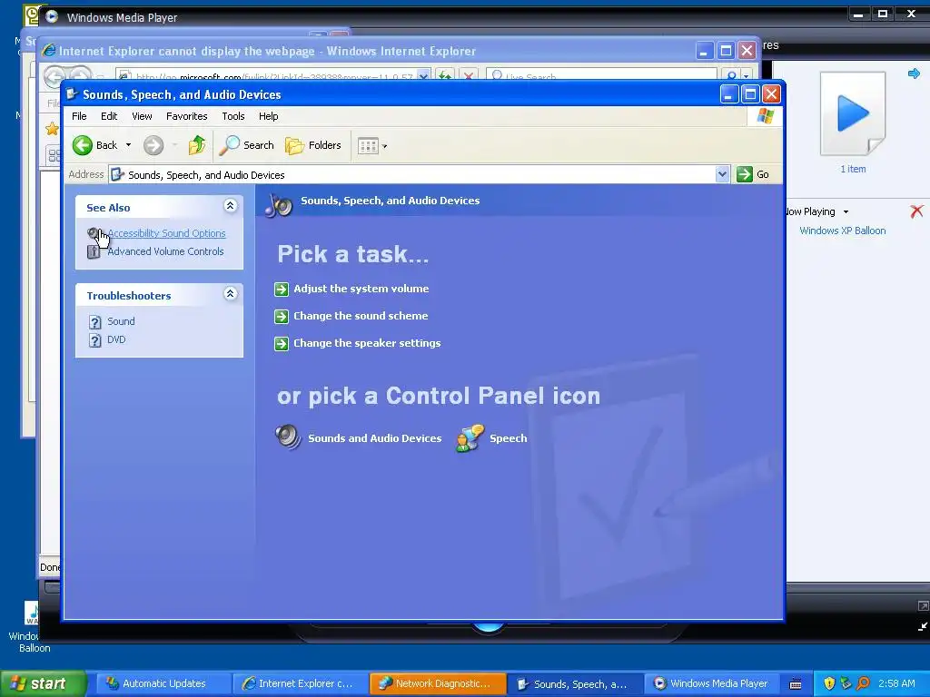Screen dimensions: 930x697
Task: Switch to Network Diagnostic taskbar button
Action: 438,683
